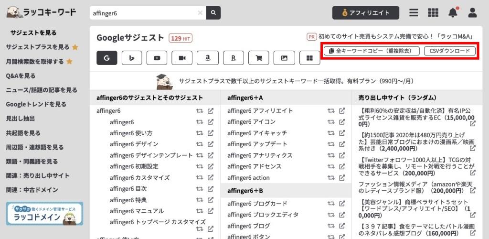This screenshot has width=489, height=239.
Task: Open ニュース/話題の記事を見る in sidebar
Action: (x=42, y=90)
